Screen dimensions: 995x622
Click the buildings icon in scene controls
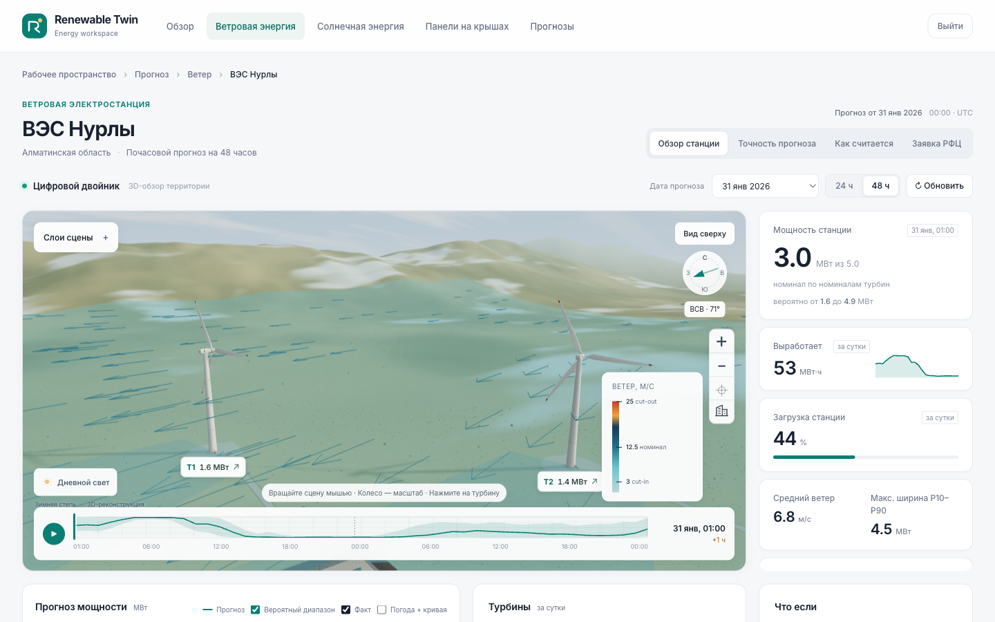click(721, 411)
